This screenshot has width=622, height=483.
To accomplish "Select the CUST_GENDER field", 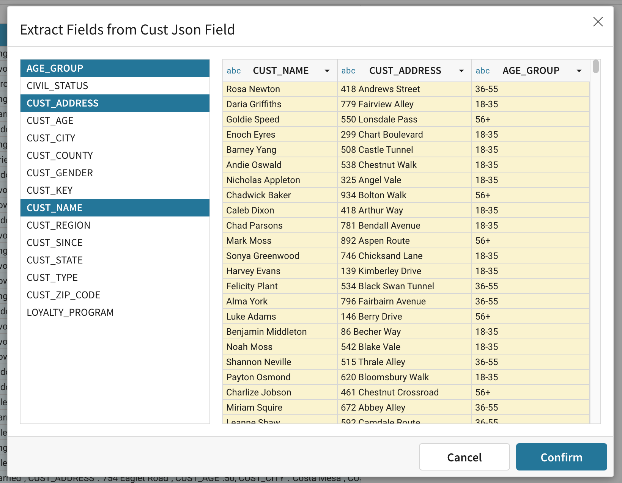I will (115, 173).
